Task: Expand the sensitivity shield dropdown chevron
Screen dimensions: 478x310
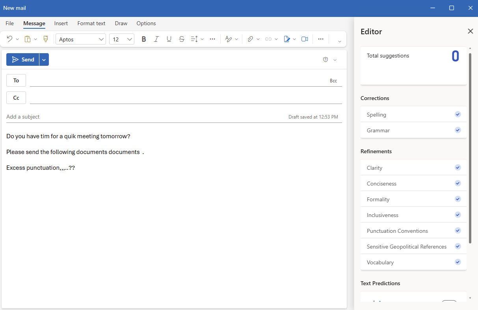Action: [335, 60]
